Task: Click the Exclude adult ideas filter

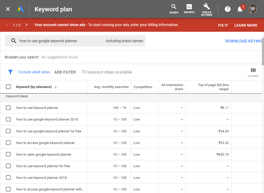Action: click(x=34, y=72)
